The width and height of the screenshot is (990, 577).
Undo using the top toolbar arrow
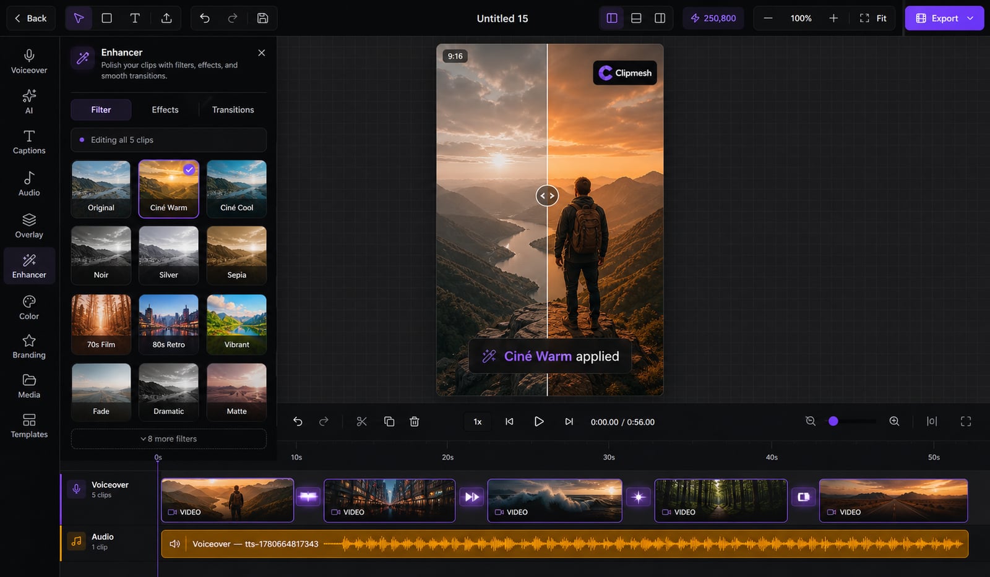(205, 18)
